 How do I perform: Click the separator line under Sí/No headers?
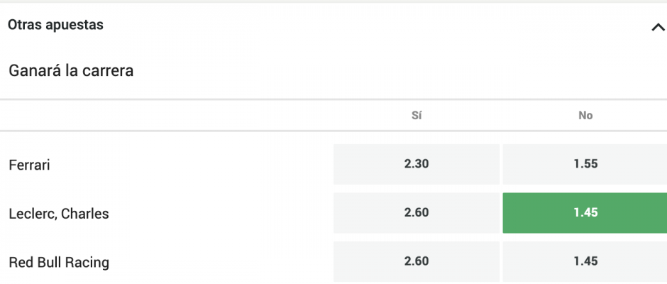pyautogui.click(x=333, y=131)
